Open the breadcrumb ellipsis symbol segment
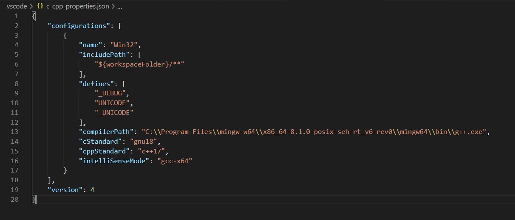The image size is (515, 220). [119, 7]
